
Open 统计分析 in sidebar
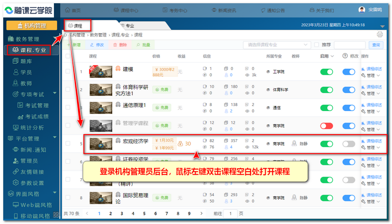click(29, 128)
